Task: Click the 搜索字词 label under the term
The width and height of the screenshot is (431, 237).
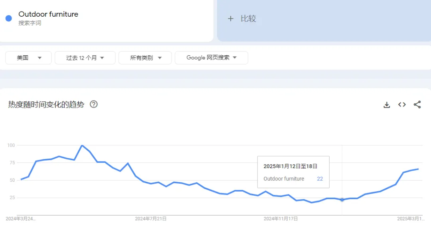Action: coord(30,23)
